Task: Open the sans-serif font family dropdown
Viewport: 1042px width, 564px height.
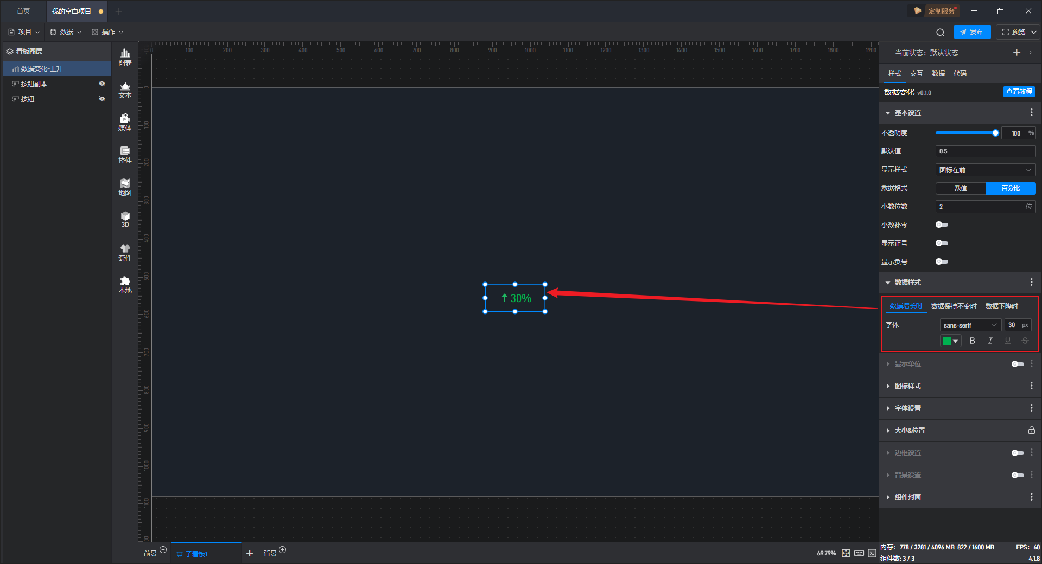Action: pos(970,325)
